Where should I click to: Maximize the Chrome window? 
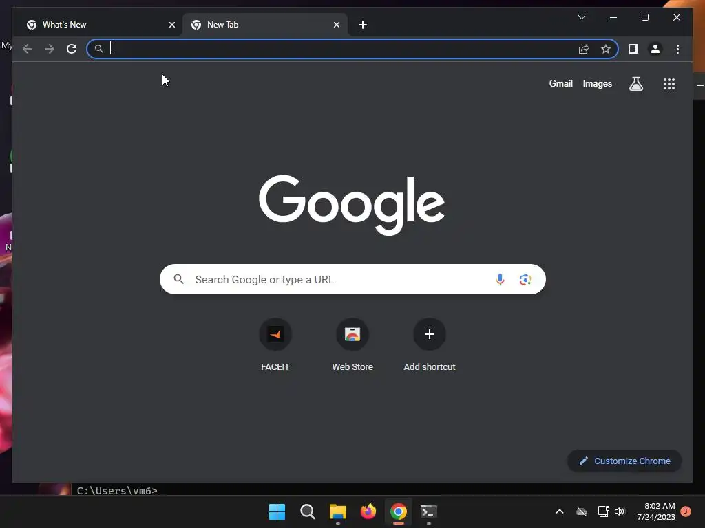tap(644, 17)
